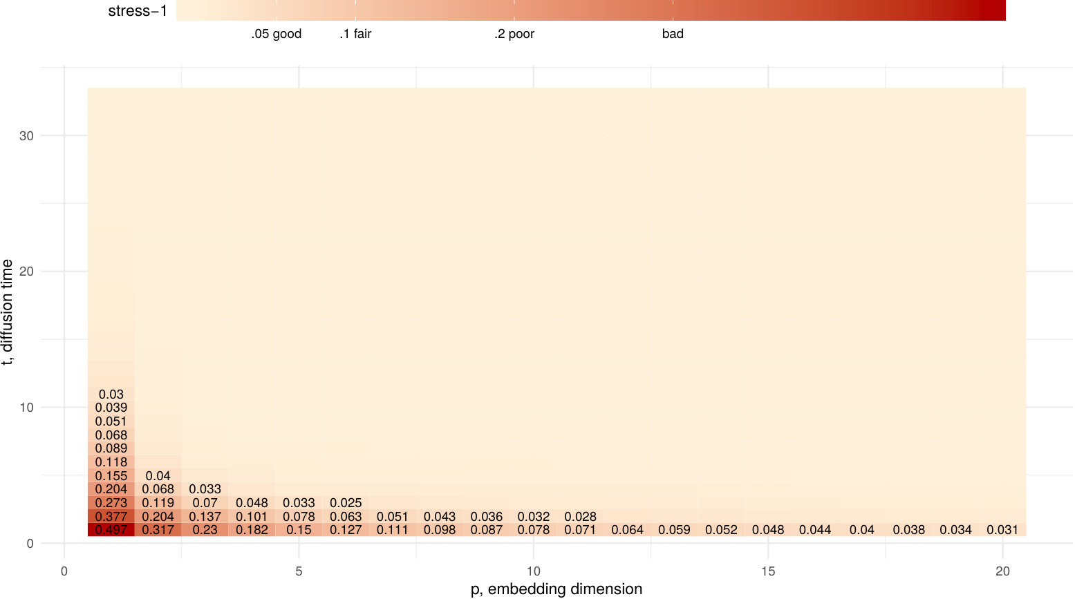The width and height of the screenshot is (1075, 599).
Task: Click the '.05 good' legend label
Action: tap(277, 34)
